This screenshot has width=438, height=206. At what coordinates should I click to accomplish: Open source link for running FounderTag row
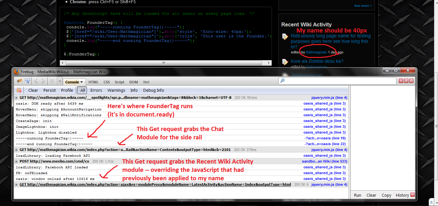pos(326,138)
